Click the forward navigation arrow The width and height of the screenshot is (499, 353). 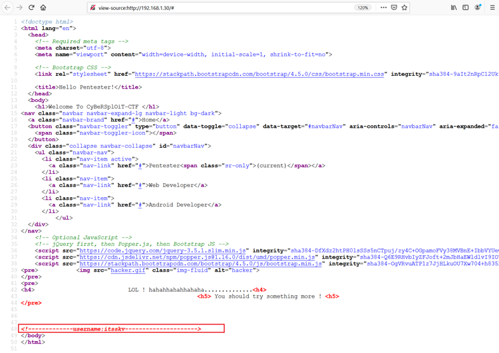tap(19, 8)
